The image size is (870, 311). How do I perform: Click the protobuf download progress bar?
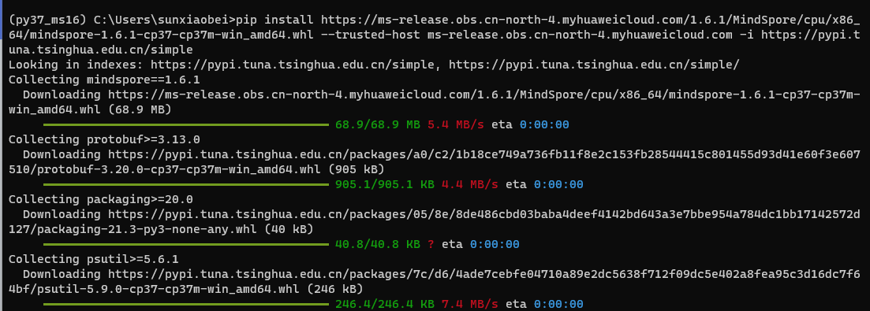click(186, 184)
